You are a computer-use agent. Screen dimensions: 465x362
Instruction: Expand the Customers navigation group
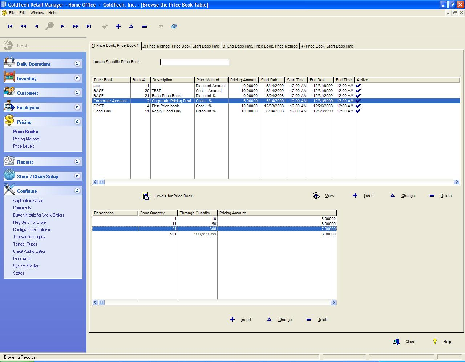[x=77, y=93]
